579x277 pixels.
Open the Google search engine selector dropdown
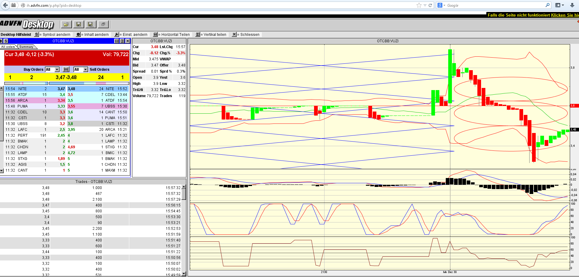tap(442, 5)
